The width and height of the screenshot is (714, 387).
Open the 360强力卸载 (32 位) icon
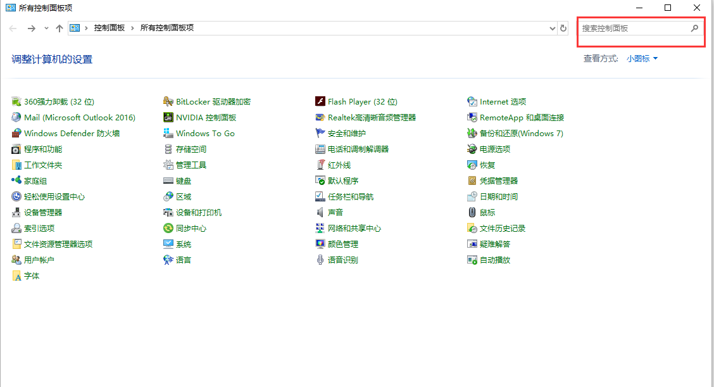tap(16, 101)
